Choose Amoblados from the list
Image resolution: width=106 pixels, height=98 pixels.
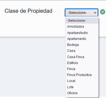tap(82, 27)
